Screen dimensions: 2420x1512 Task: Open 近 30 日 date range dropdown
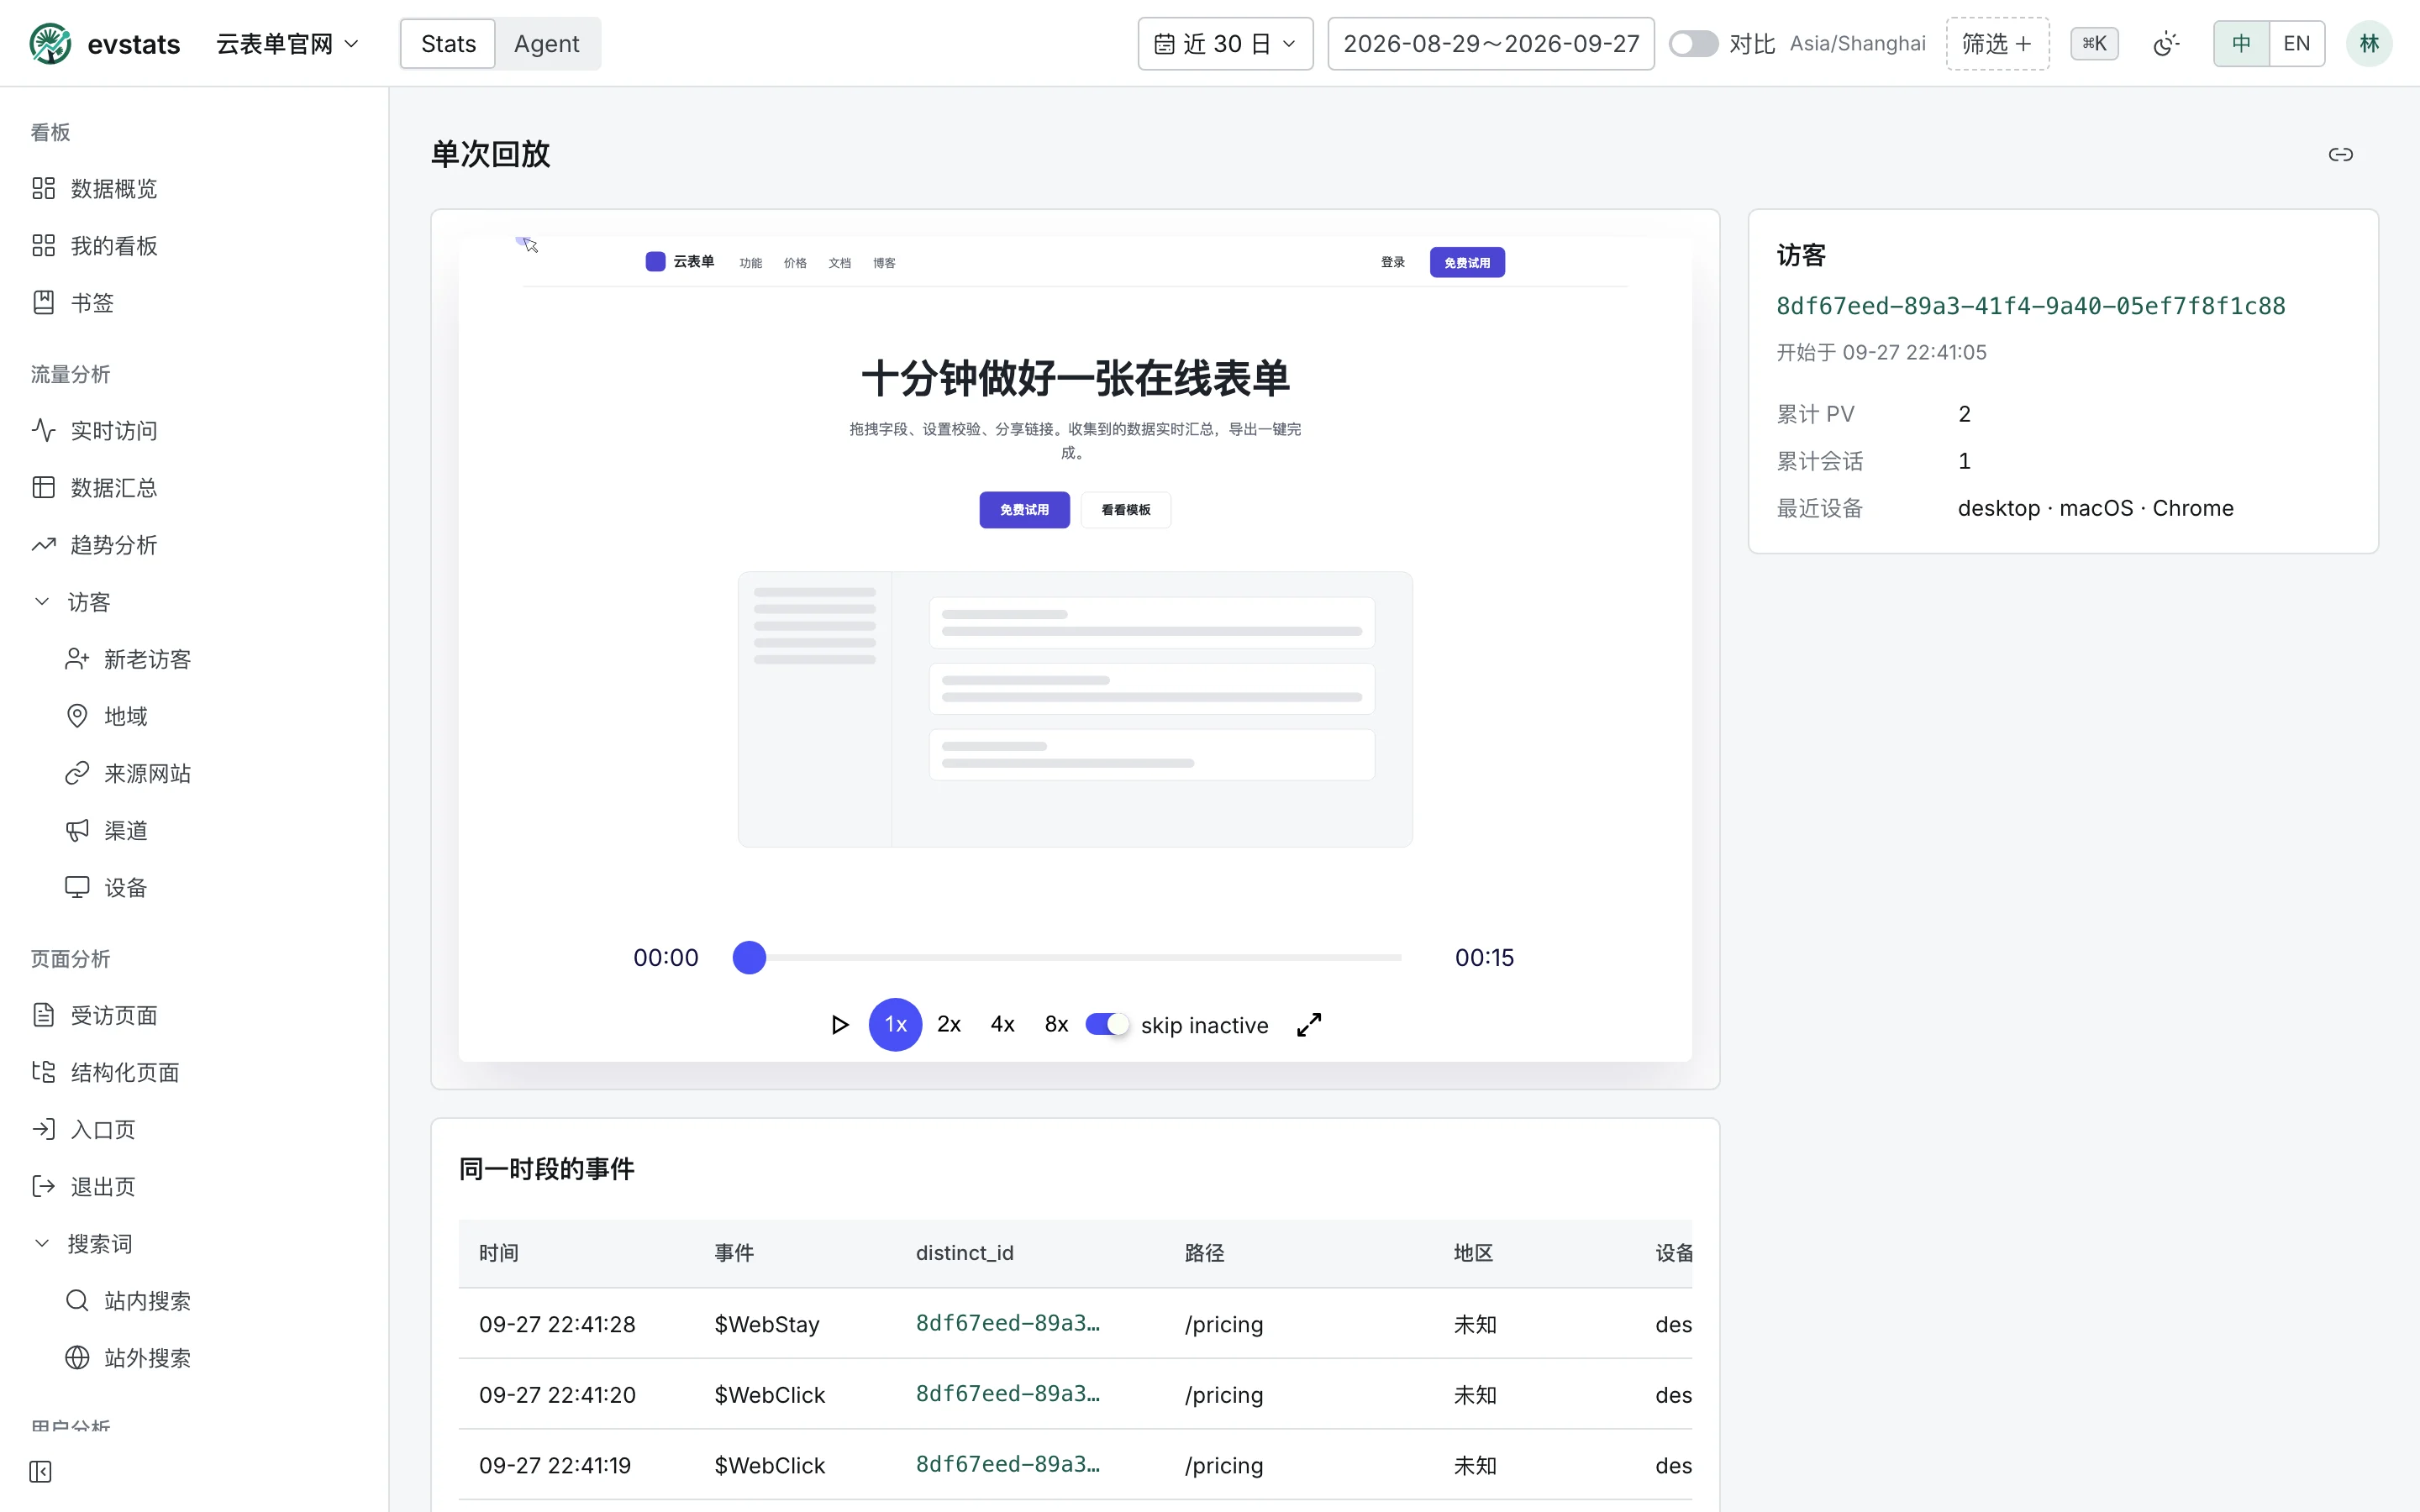[x=1225, y=44]
